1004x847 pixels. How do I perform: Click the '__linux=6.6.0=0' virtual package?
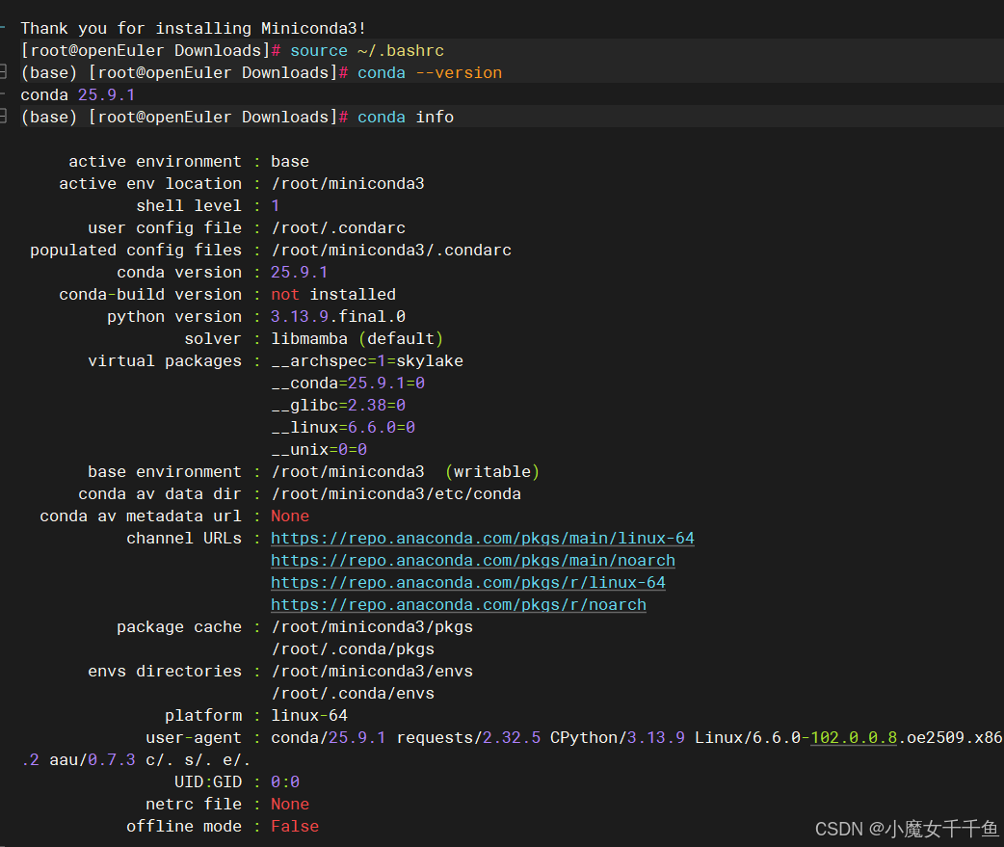pyautogui.click(x=343, y=427)
